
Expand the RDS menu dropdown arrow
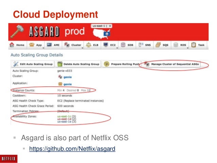tap(187, 48)
